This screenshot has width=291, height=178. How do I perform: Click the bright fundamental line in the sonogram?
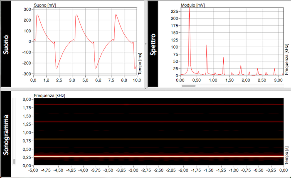pyautogui.click(x=159, y=156)
